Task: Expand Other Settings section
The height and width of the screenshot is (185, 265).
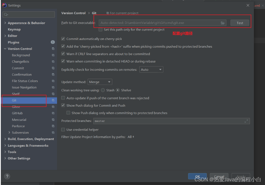Action: (x=5, y=158)
